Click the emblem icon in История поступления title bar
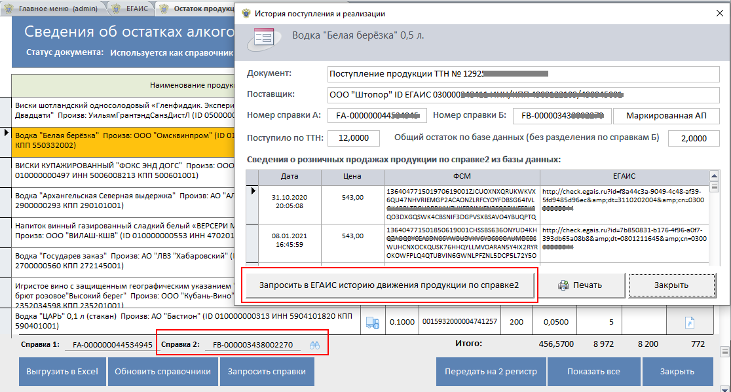Image resolution: width=731 pixels, height=392 pixels. (x=246, y=13)
